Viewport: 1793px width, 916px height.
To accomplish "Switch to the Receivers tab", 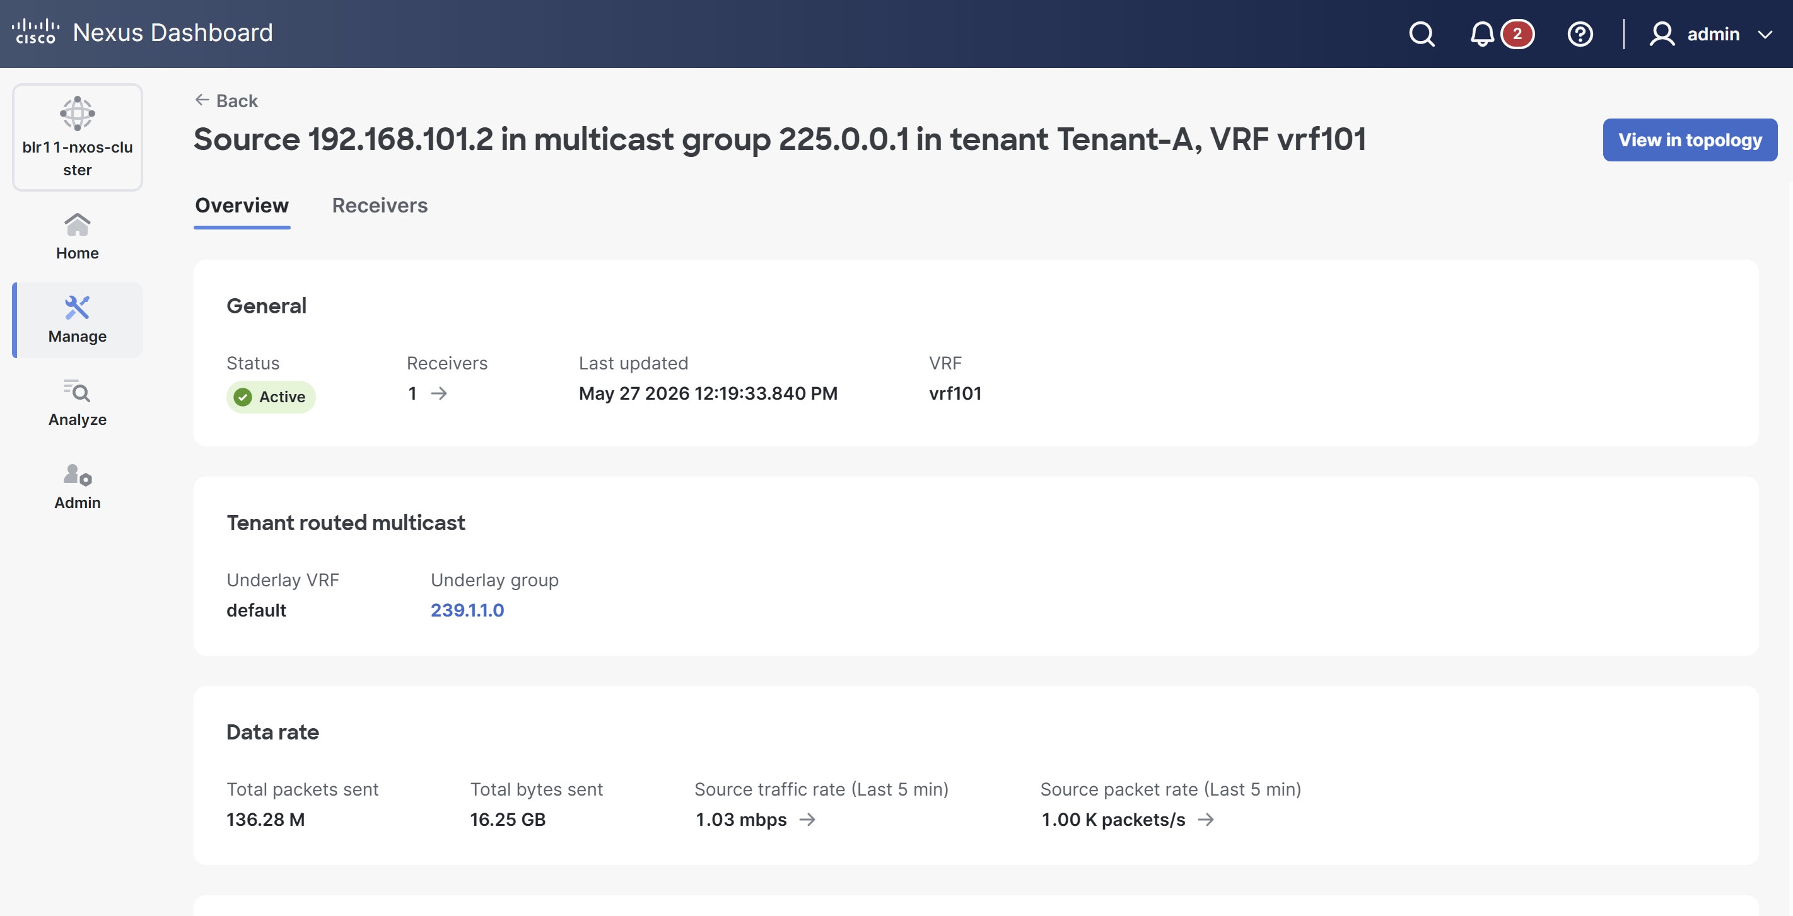I will (379, 205).
